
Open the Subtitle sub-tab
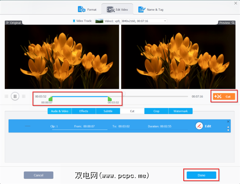108,111
